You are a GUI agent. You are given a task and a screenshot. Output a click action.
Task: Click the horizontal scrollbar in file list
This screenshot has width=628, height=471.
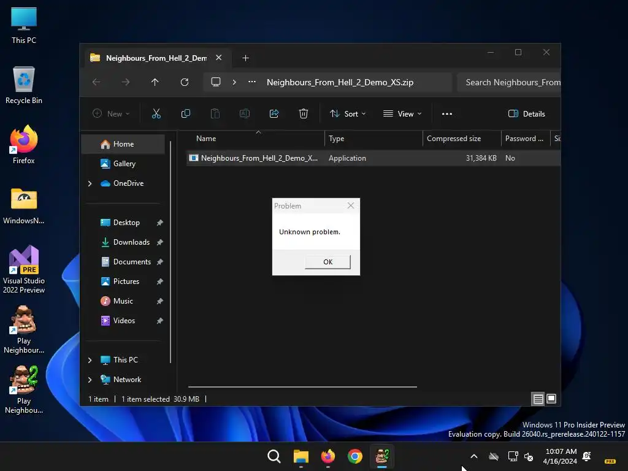click(x=302, y=387)
